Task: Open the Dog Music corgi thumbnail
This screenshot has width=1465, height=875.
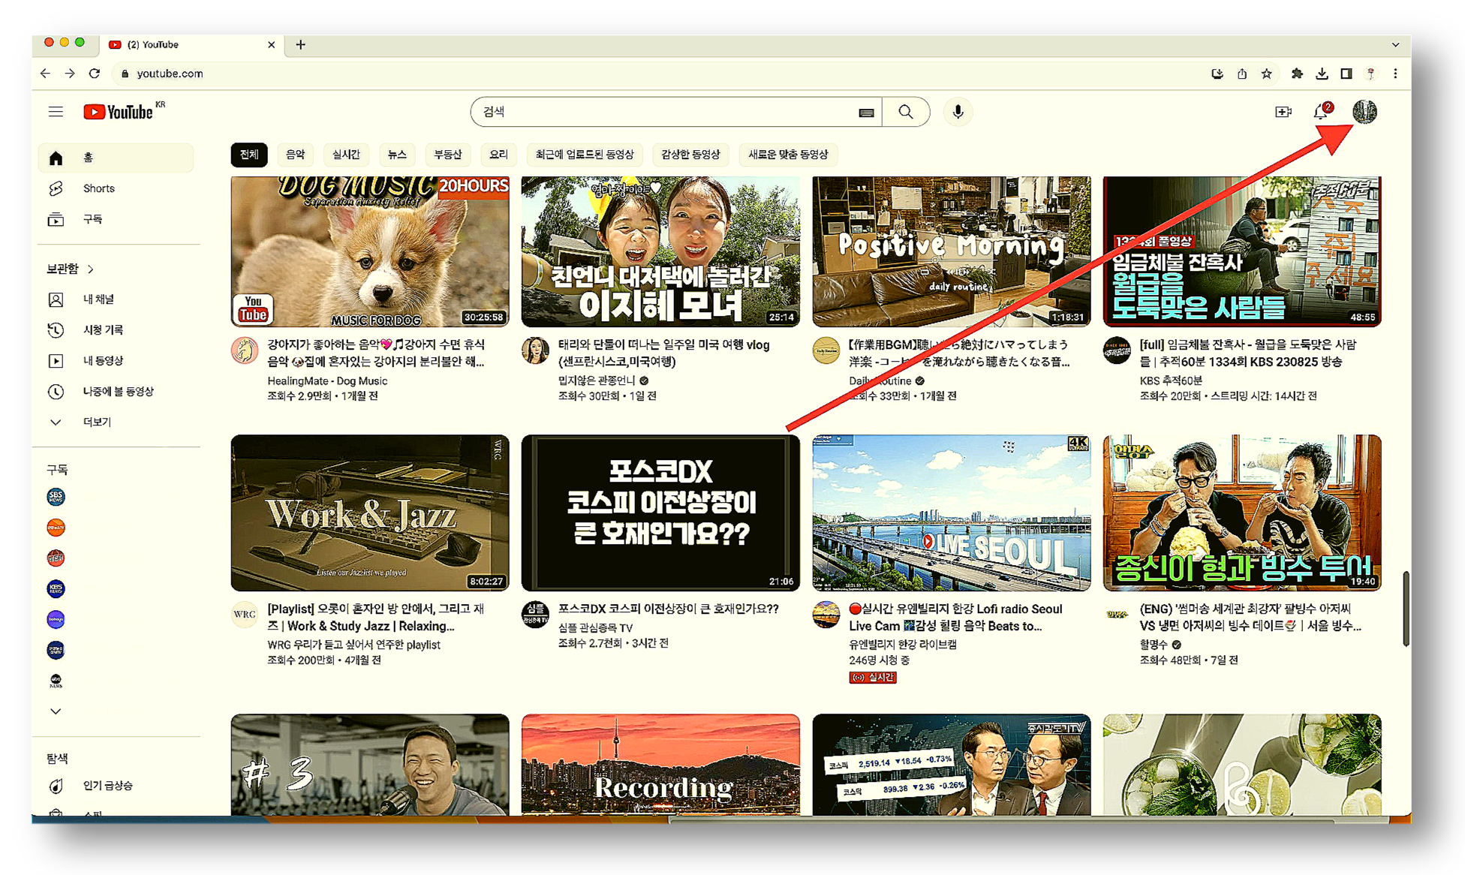Action: [370, 251]
